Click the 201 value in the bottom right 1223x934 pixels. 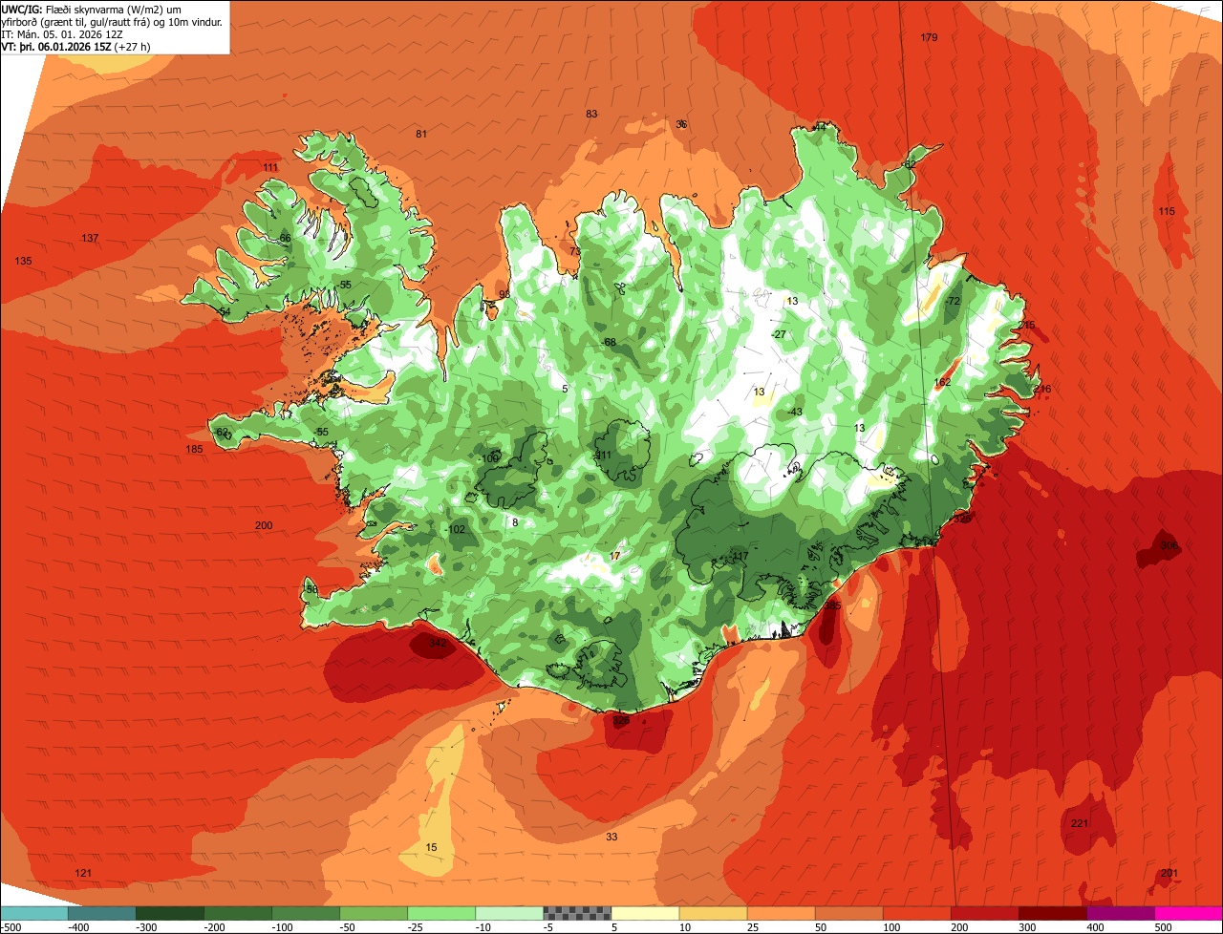[1169, 873]
